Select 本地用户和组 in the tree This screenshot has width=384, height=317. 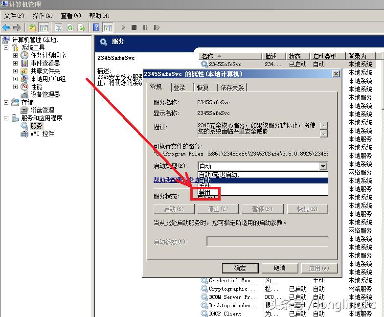click(48, 79)
